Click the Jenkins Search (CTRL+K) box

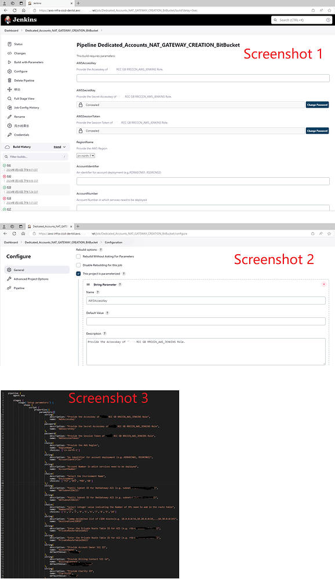(301, 20)
